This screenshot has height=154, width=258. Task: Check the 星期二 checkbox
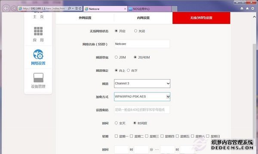click(x=131, y=136)
